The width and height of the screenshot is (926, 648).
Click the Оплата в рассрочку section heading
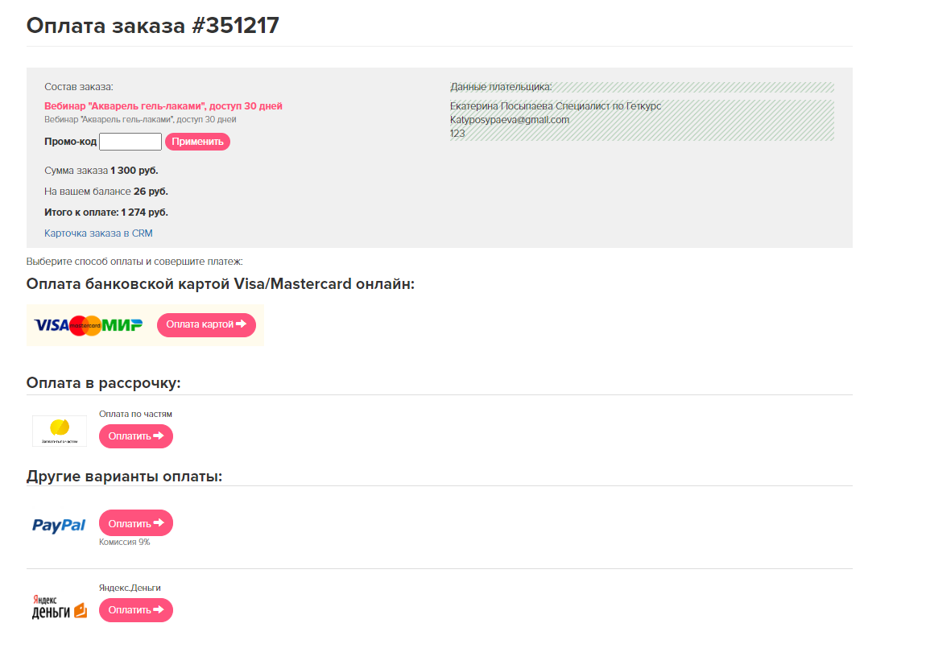coord(104,382)
